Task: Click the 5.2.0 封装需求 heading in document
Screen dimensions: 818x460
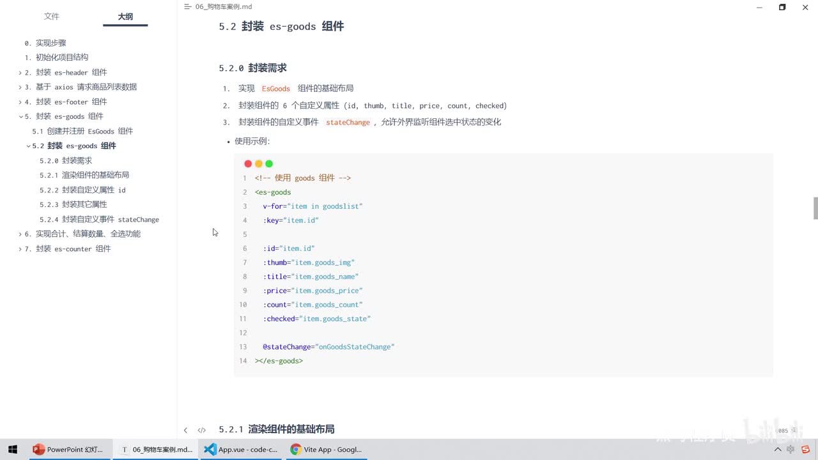Action: (x=252, y=68)
